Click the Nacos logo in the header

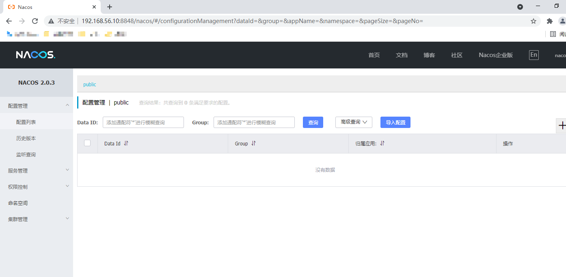click(35, 55)
